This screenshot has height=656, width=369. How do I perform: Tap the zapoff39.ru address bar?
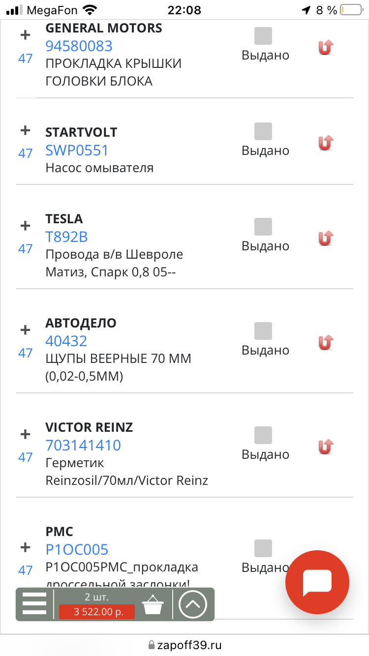[184, 645]
